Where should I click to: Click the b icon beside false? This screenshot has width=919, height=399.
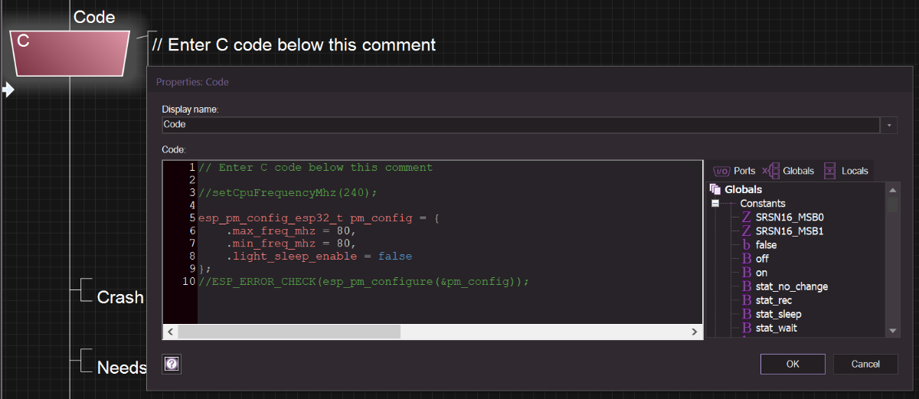[x=746, y=245]
